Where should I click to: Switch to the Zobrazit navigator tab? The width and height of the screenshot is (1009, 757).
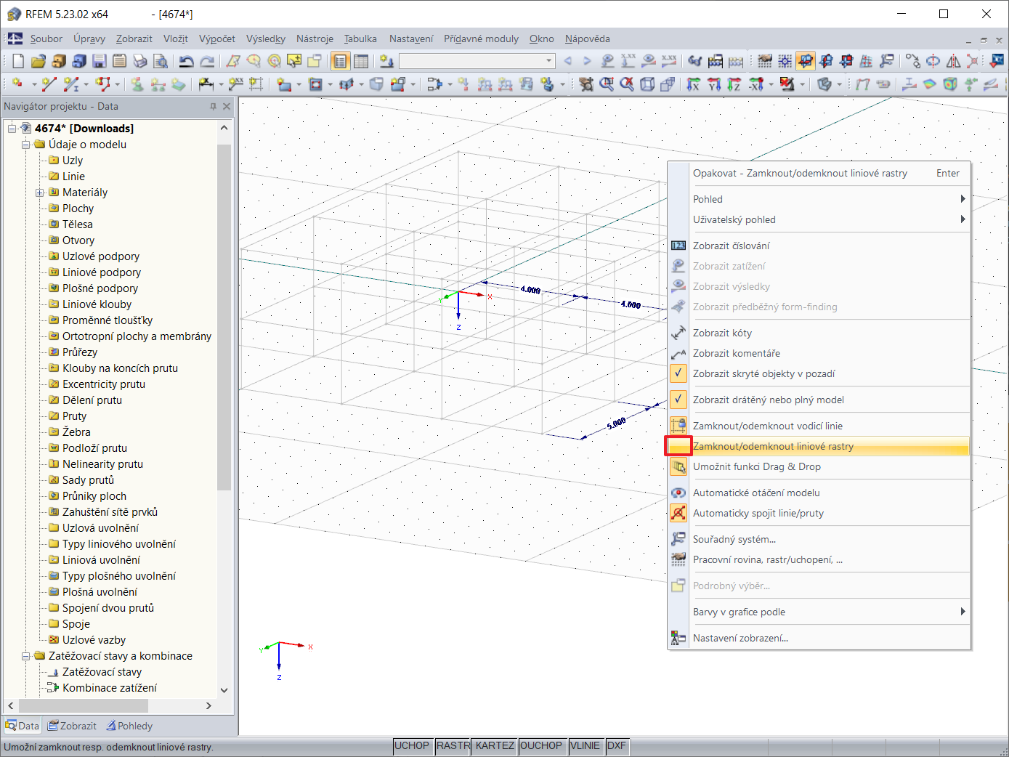coord(72,726)
